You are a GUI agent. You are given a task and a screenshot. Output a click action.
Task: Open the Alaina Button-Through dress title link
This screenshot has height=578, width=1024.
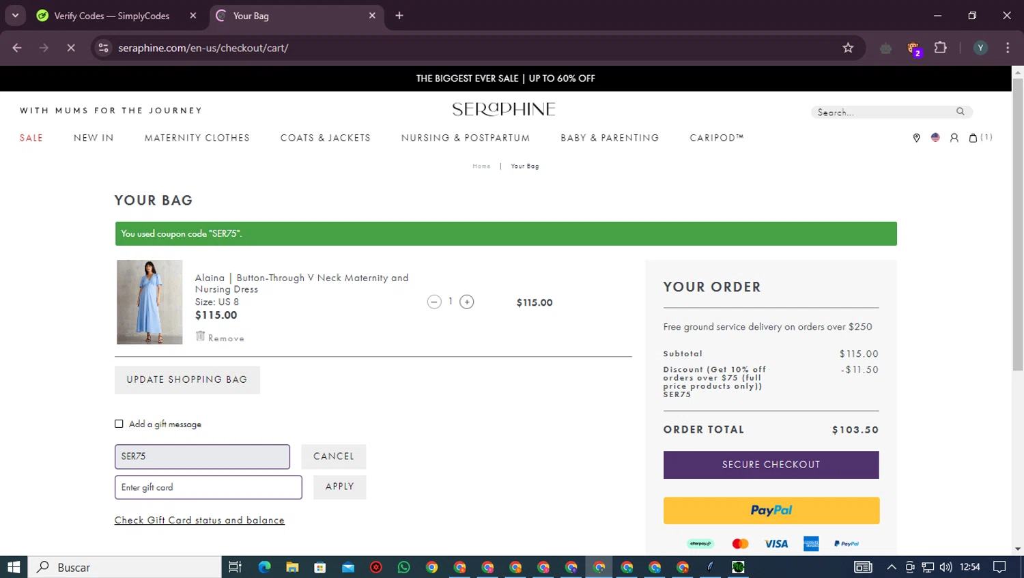[x=302, y=283]
